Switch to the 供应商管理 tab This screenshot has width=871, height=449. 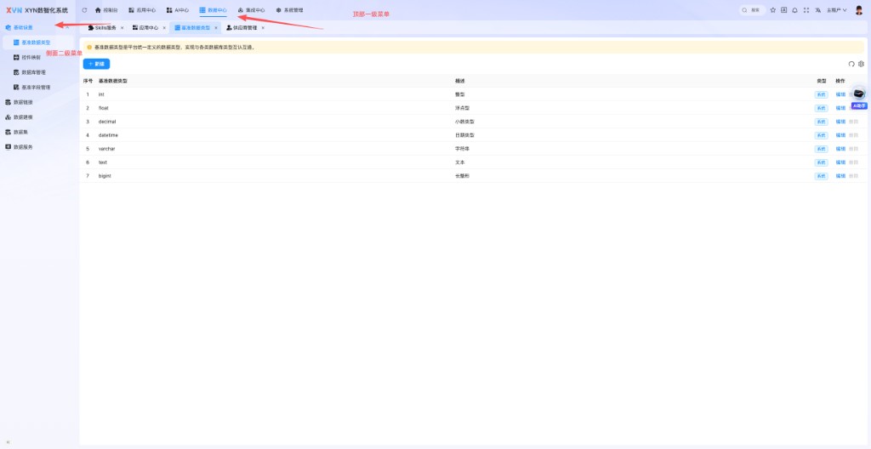[x=242, y=27]
